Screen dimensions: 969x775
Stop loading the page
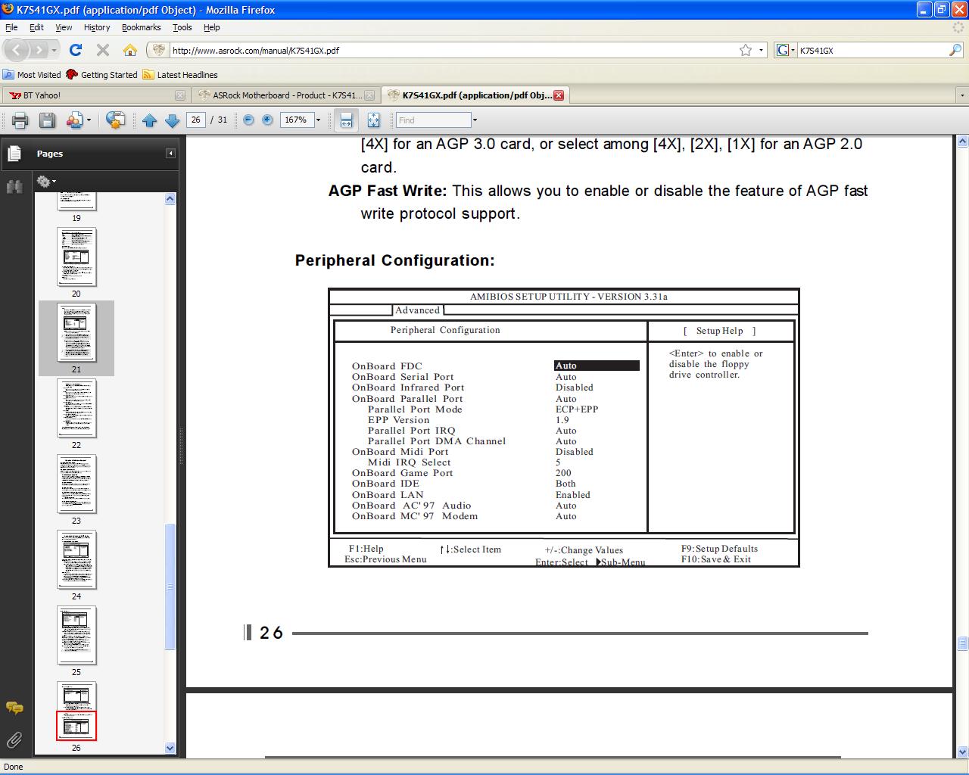(x=103, y=50)
